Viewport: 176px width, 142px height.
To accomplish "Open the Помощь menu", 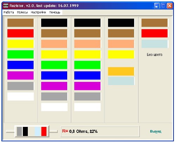I will [55, 12].
